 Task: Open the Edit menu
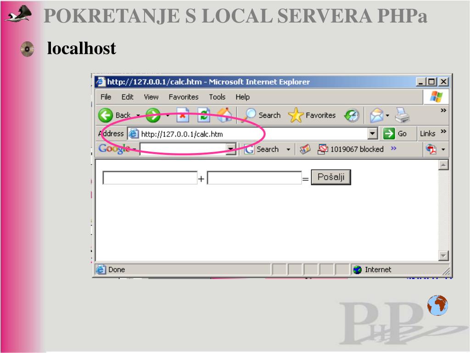coord(127,97)
